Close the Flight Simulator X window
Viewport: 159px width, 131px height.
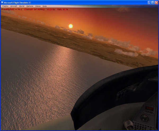tap(156, 3)
